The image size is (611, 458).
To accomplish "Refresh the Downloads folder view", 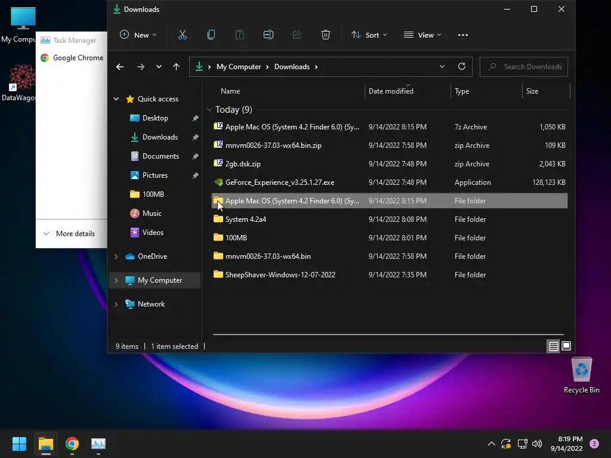I will point(462,67).
